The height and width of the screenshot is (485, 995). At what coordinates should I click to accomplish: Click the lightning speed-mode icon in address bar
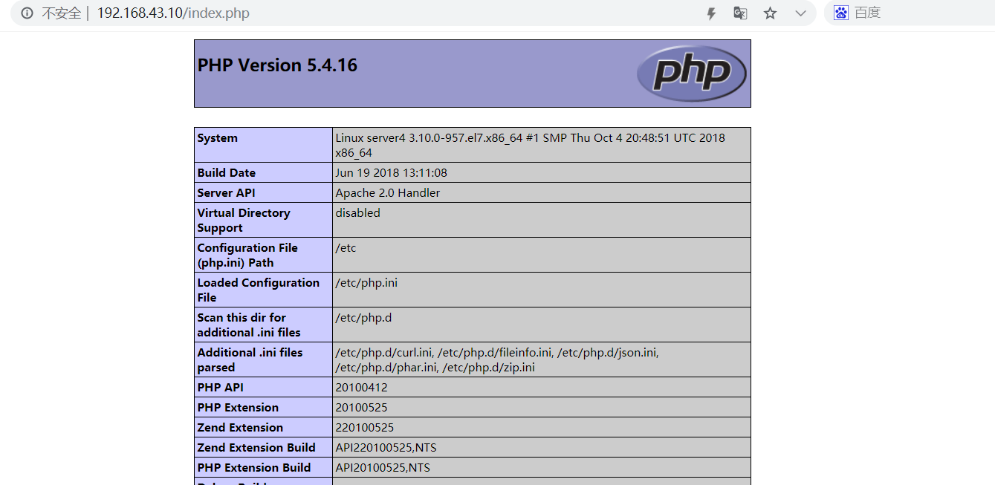click(711, 13)
